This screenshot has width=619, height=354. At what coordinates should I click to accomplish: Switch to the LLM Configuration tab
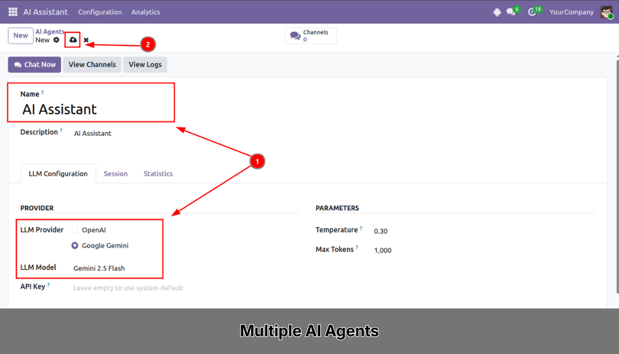(58, 173)
